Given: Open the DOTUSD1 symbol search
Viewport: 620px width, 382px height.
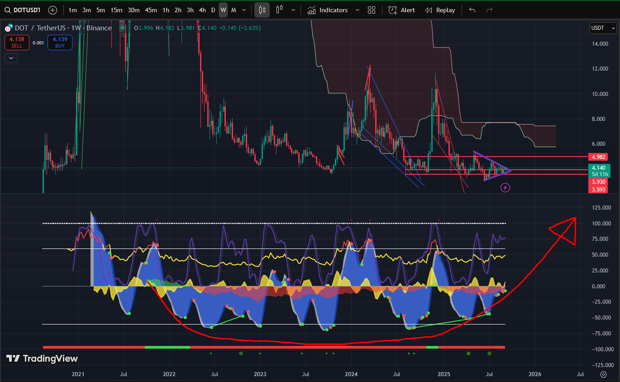Looking at the screenshot, I should click(x=24, y=10).
